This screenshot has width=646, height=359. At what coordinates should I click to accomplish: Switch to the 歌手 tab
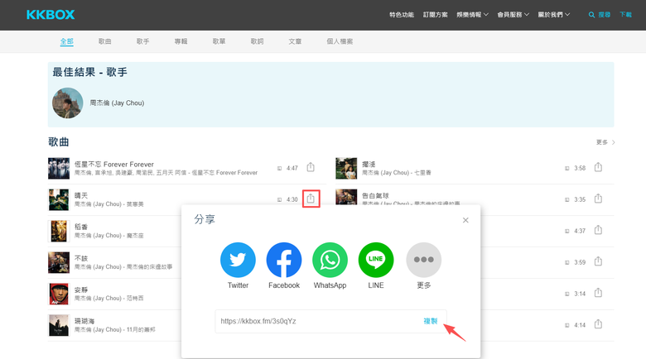click(143, 41)
